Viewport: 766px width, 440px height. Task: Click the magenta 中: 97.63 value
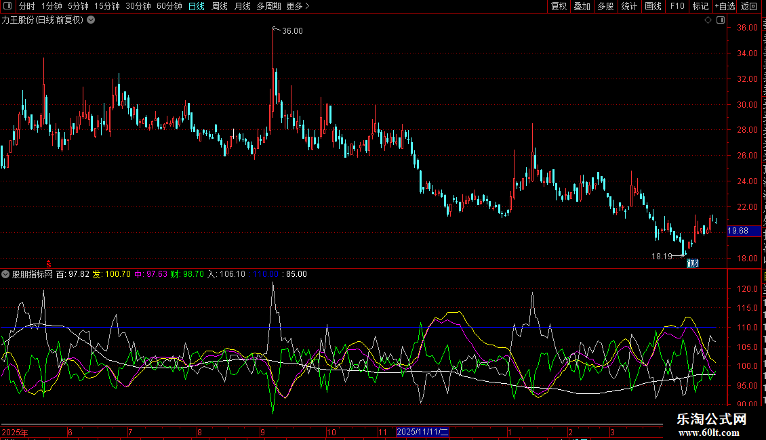tap(151, 274)
